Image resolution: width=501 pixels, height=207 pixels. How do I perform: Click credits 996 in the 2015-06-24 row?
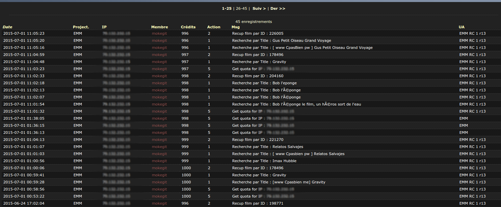(x=185, y=203)
